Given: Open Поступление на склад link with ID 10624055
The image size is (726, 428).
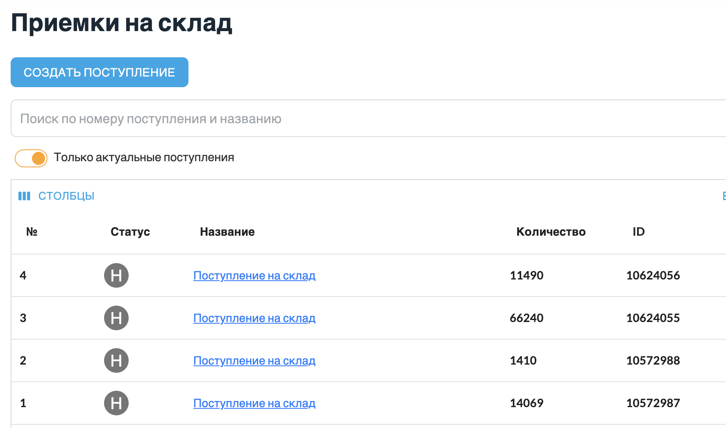Looking at the screenshot, I should tap(254, 318).
